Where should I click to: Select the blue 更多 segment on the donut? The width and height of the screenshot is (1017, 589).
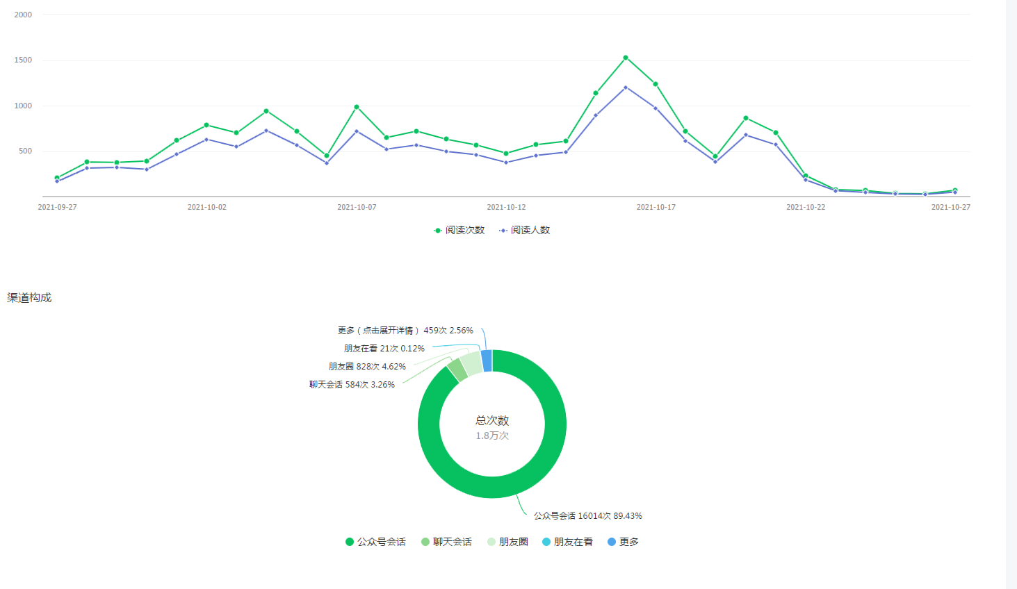pos(487,360)
